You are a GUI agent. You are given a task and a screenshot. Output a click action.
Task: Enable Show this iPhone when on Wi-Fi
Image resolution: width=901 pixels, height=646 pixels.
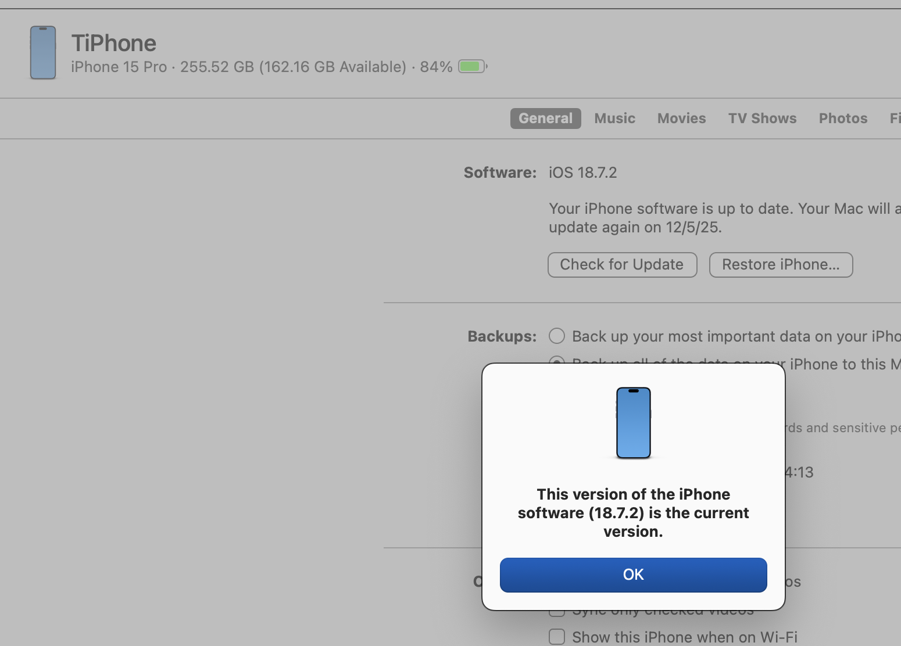(x=557, y=637)
